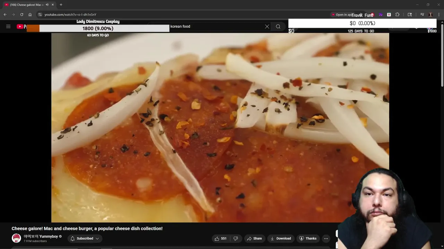Download the video
This screenshot has height=249, width=444.
point(281,238)
